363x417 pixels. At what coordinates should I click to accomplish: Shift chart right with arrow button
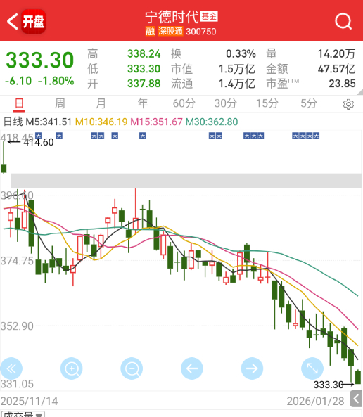(252, 368)
